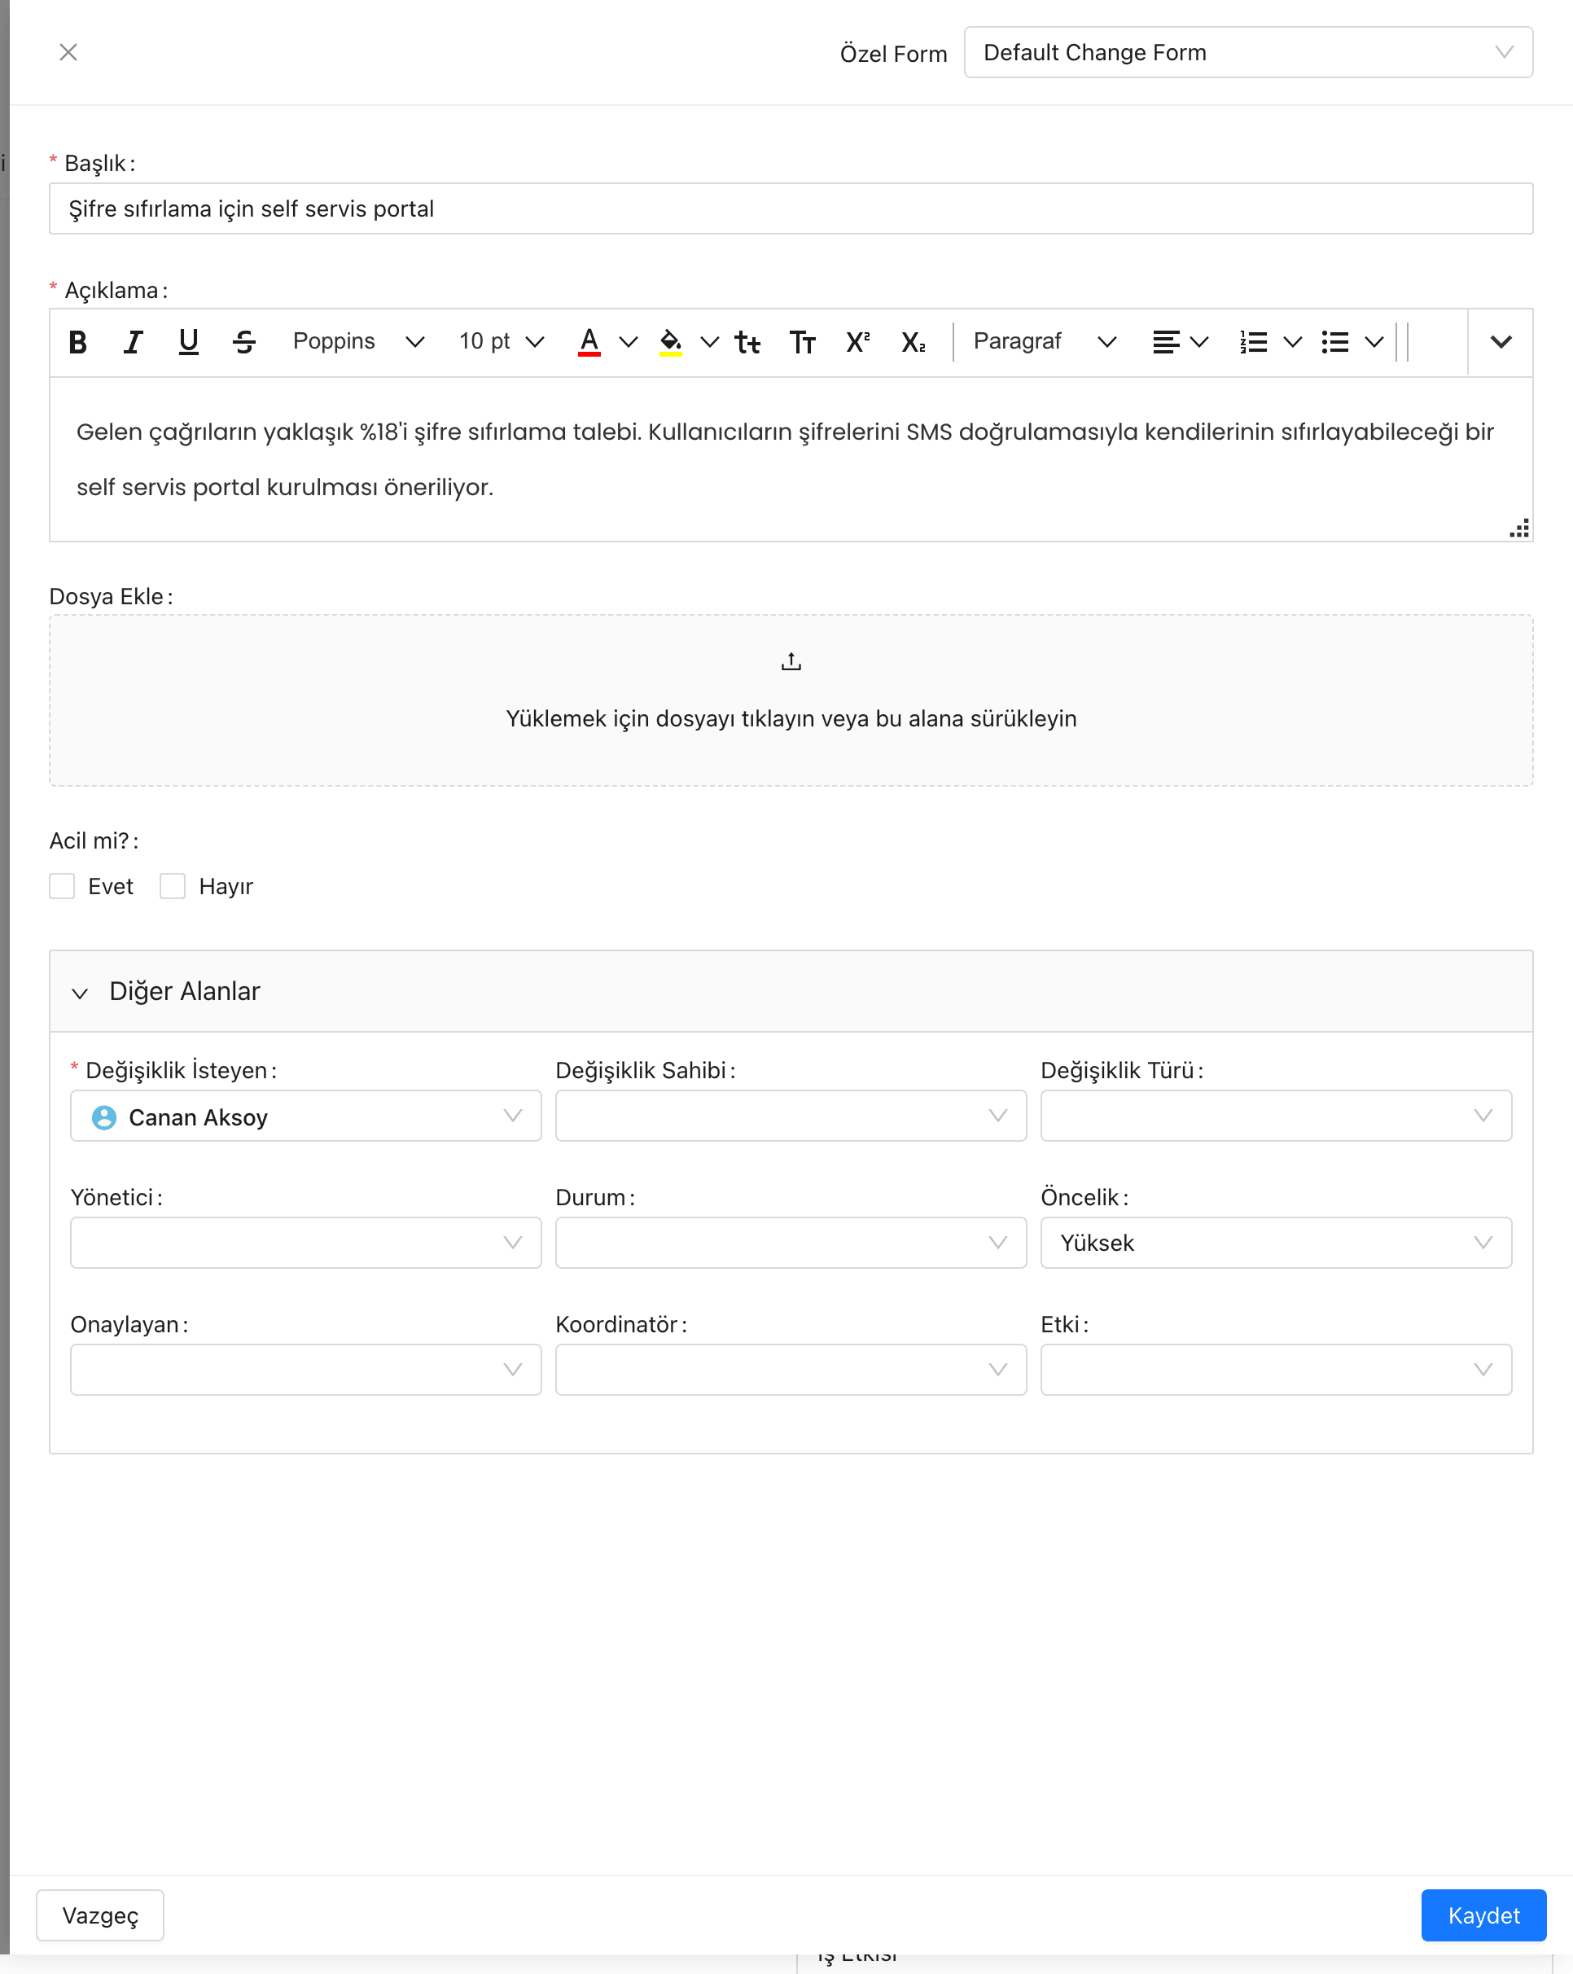Viewport: 1573px width, 1974px height.
Task: Close the change form panel
Action: click(x=68, y=52)
